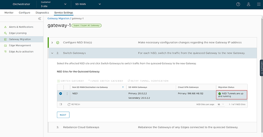This screenshot has width=263, height=137.
Task: Open the hamburger menu in top bar
Action: 259,4
